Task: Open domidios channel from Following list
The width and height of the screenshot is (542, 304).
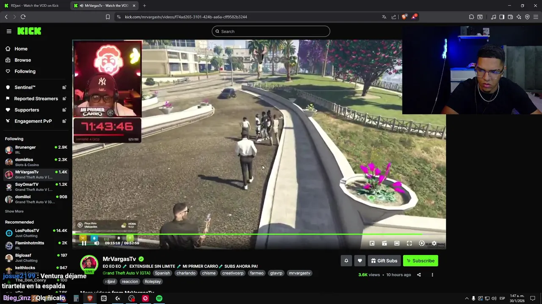Action: (36, 162)
